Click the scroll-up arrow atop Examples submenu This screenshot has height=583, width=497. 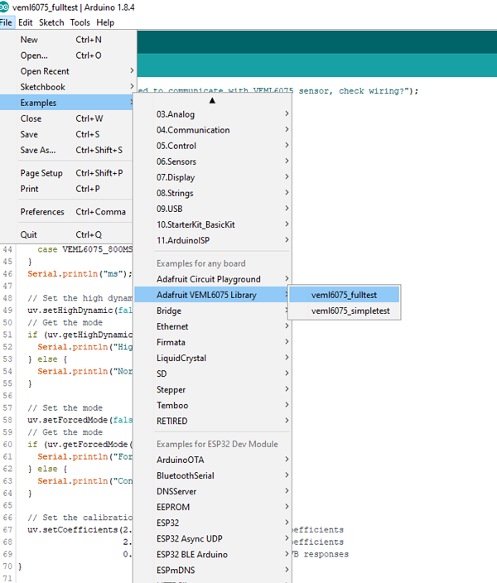(212, 100)
